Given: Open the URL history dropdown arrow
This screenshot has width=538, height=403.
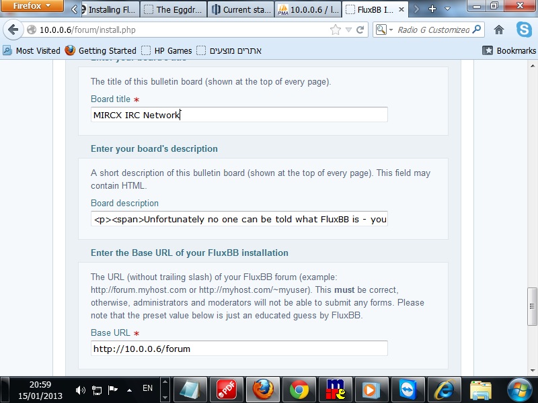Looking at the screenshot, I should tap(348, 30).
